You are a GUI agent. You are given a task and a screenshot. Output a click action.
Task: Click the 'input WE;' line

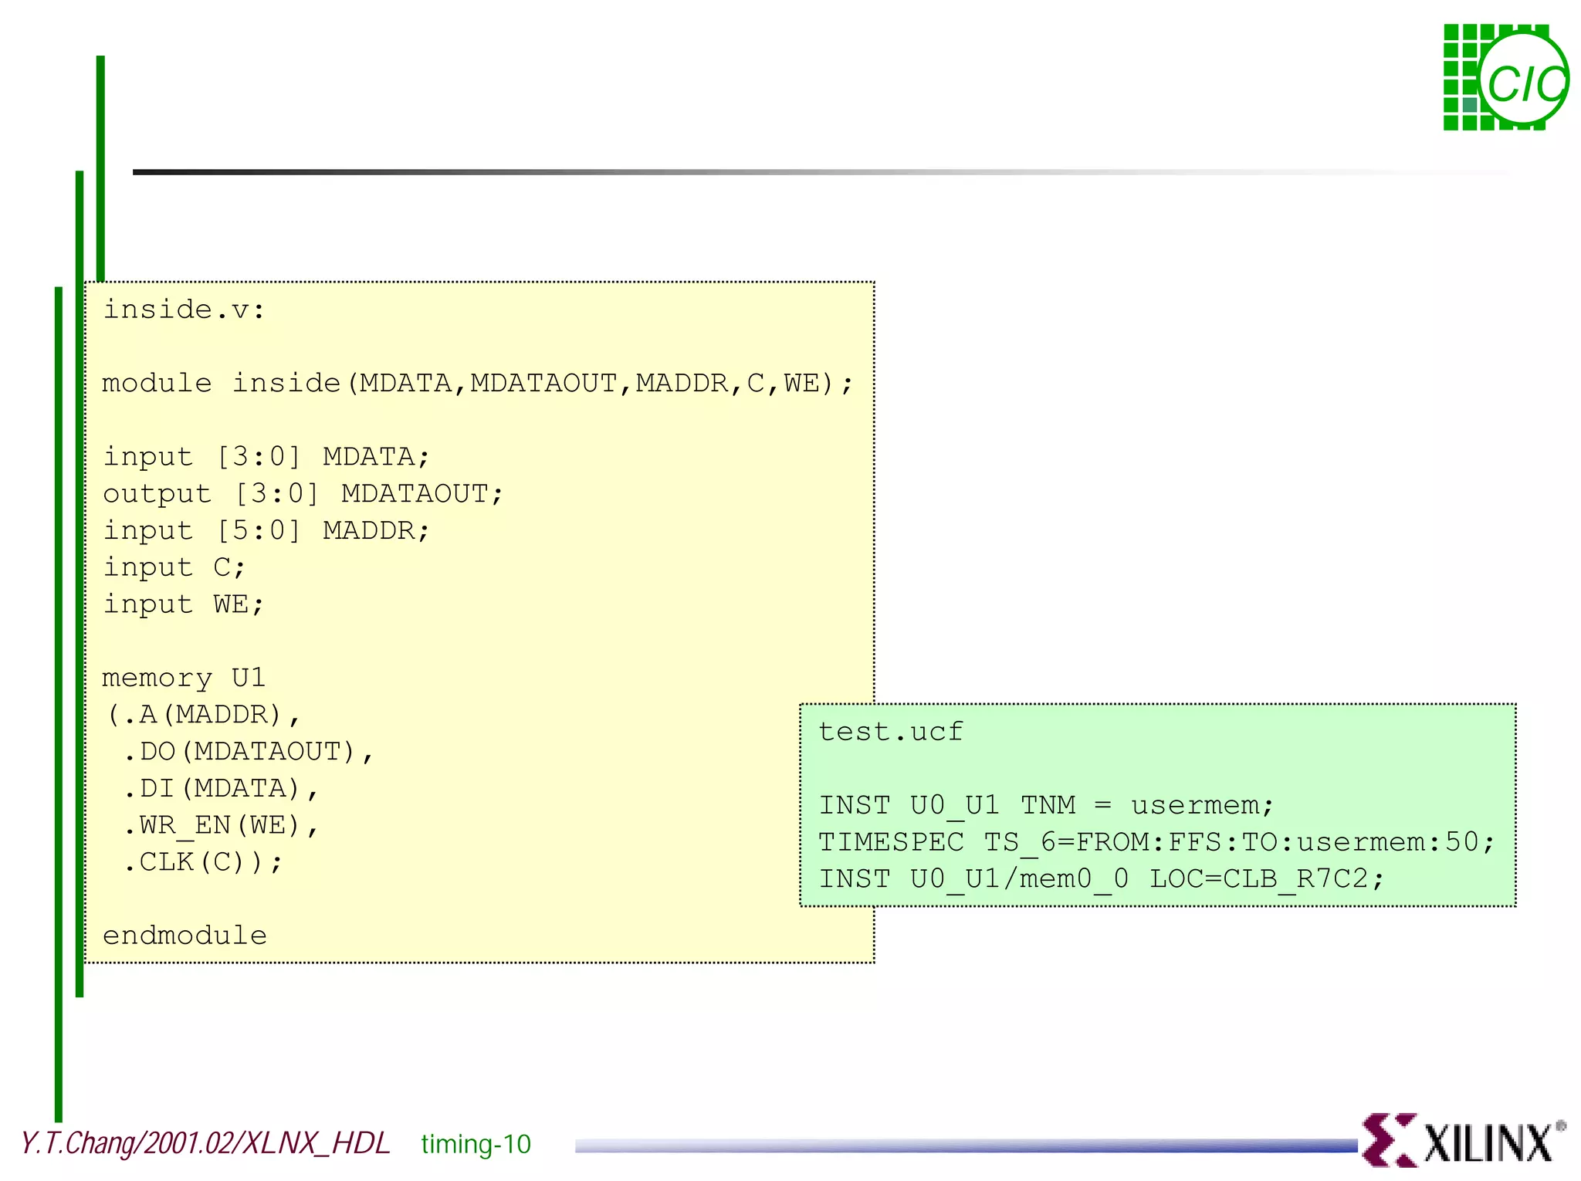pos(184,604)
